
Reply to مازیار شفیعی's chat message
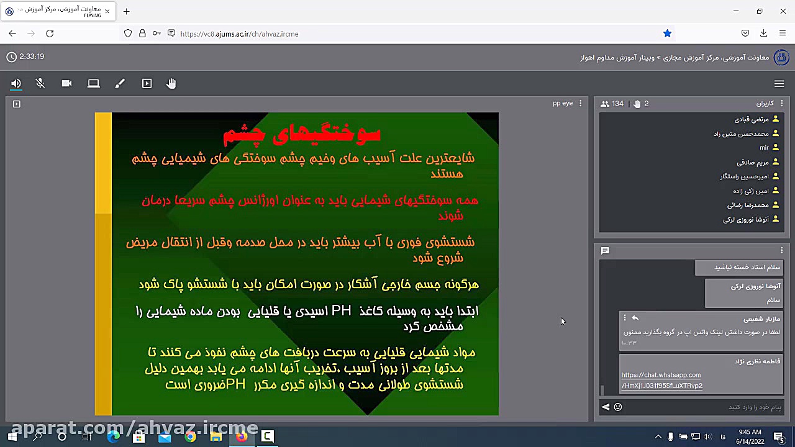[635, 318]
